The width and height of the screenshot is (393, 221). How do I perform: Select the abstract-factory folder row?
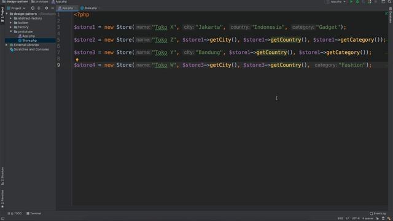click(30, 18)
